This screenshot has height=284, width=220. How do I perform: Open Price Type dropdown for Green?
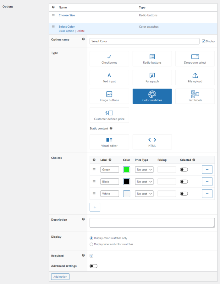click(x=144, y=170)
